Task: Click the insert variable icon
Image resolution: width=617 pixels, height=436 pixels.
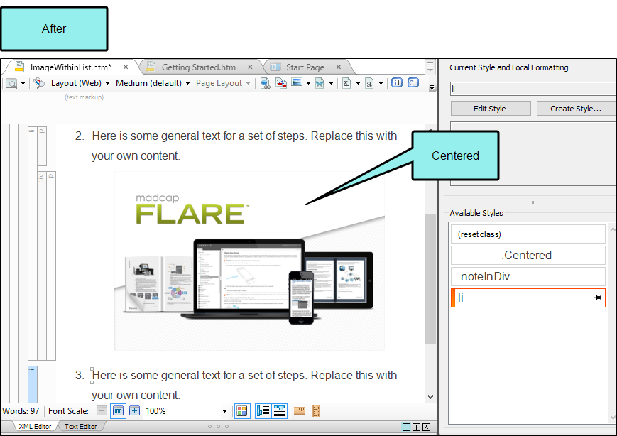Action: tap(346, 83)
